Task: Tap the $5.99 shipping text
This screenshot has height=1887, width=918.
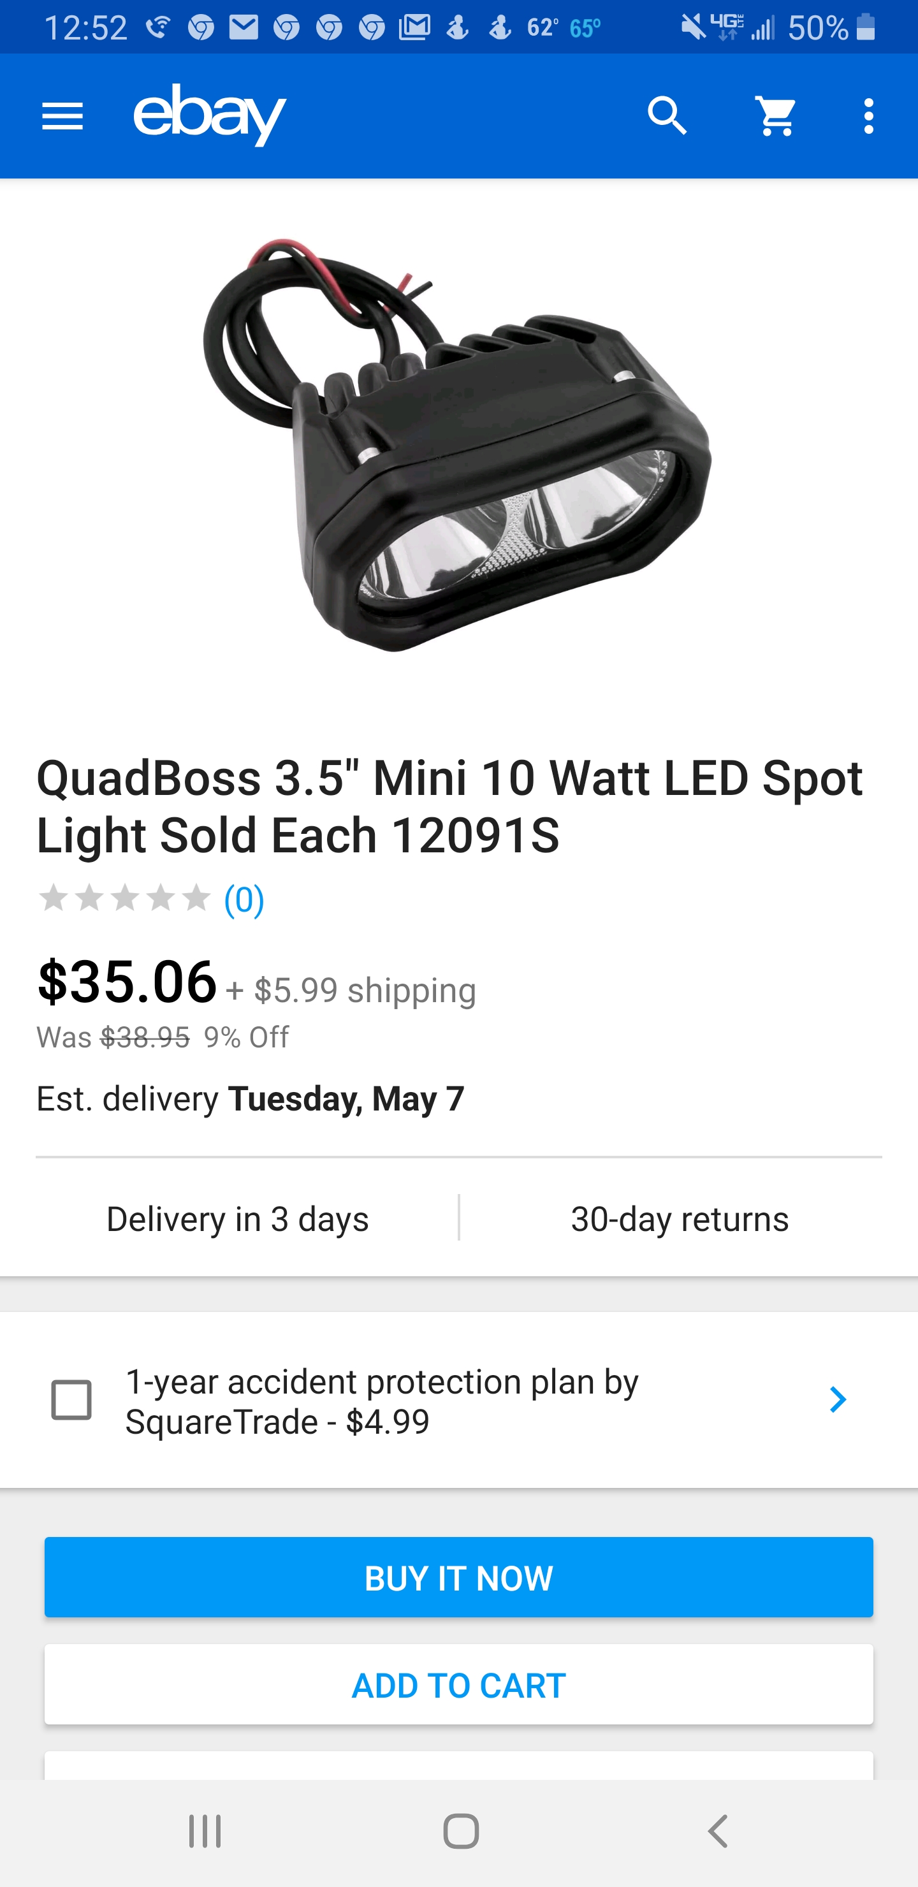Action: (364, 991)
